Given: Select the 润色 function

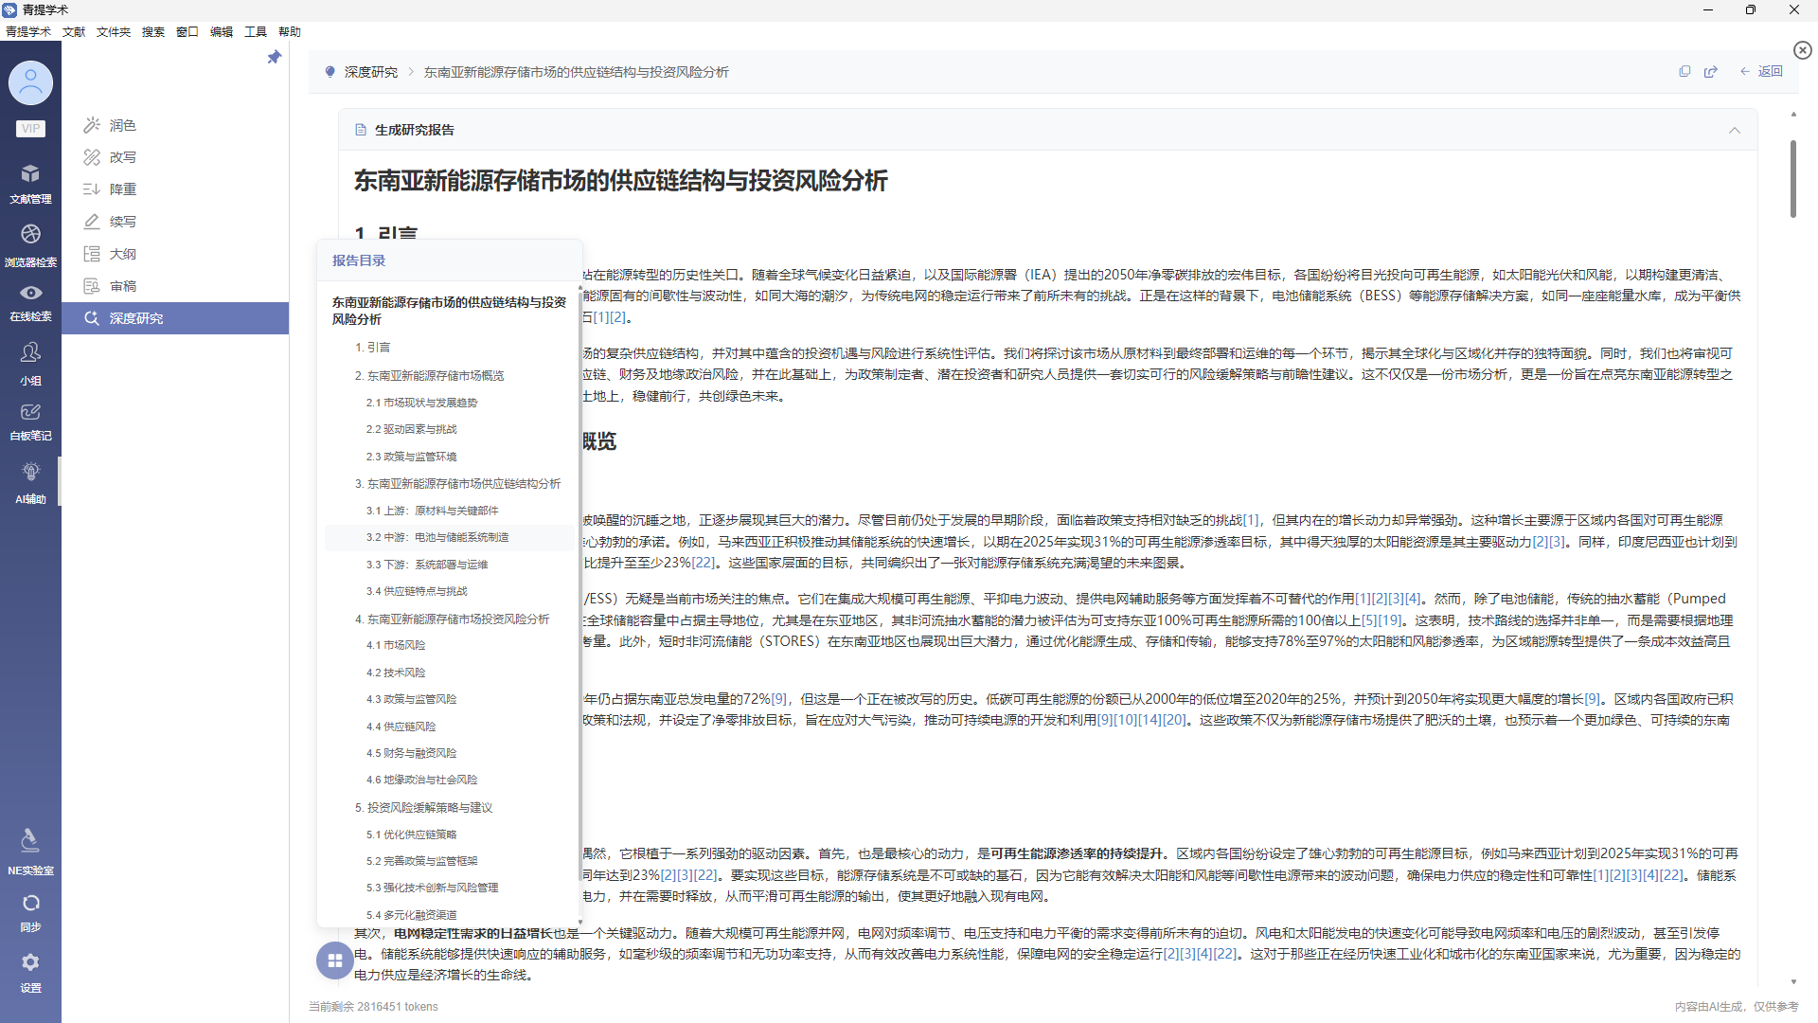Looking at the screenshot, I should pyautogui.click(x=122, y=125).
